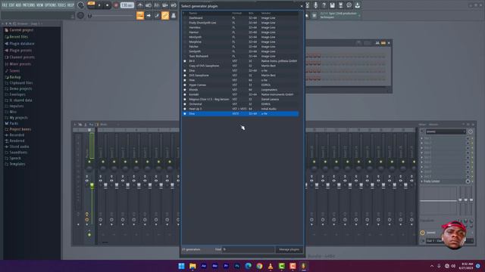Viewport: 485px width, 272px height.
Task: Open Google Chrome from the taskbar
Action: coord(259,266)
